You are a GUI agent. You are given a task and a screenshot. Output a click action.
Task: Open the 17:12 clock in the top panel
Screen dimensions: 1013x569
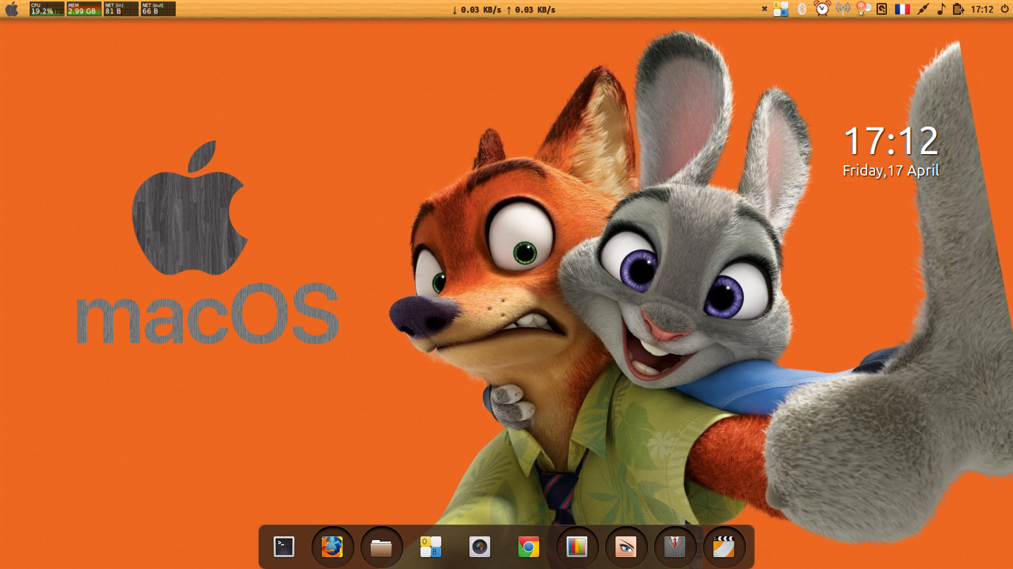[982, 10]
